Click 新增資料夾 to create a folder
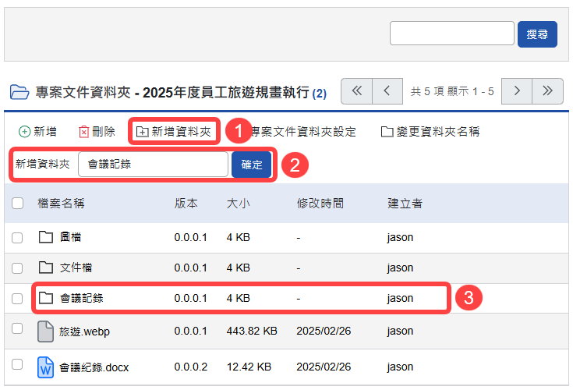Viewport: 573px width, 390px height. 174,132
